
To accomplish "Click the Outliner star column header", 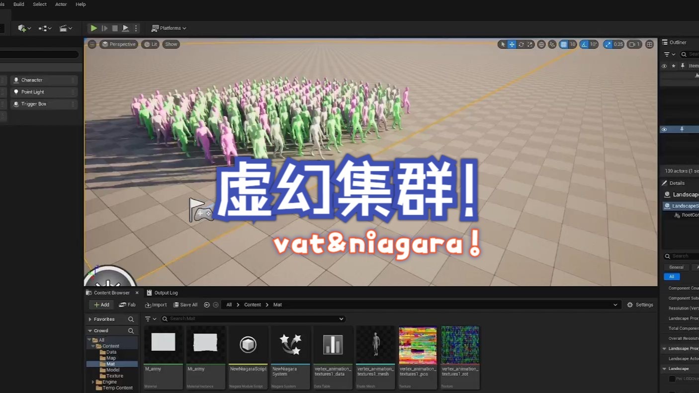I will tap(674, 66).
